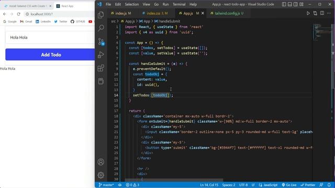Open the Accounts menu in VS Code
This screenshot has height=188, width=335.
tap(101, 162)
